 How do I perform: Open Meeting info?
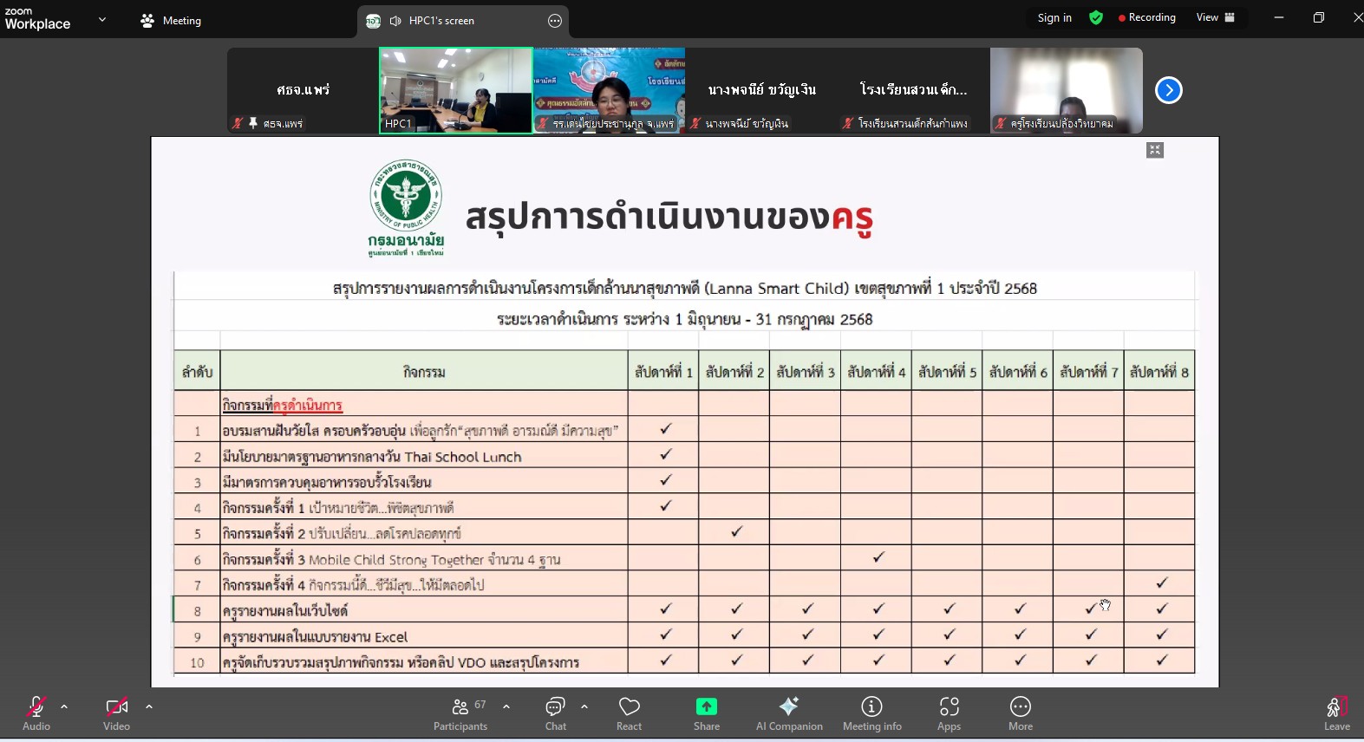(871, 713)
